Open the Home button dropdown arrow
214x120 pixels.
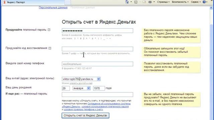click(131, 2)
